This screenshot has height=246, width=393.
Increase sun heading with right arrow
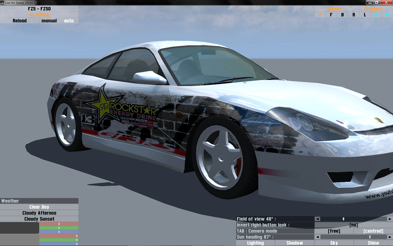pos(390,237)
